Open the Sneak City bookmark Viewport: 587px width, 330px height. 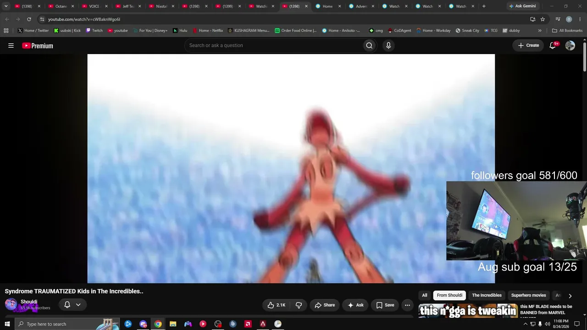467,31
